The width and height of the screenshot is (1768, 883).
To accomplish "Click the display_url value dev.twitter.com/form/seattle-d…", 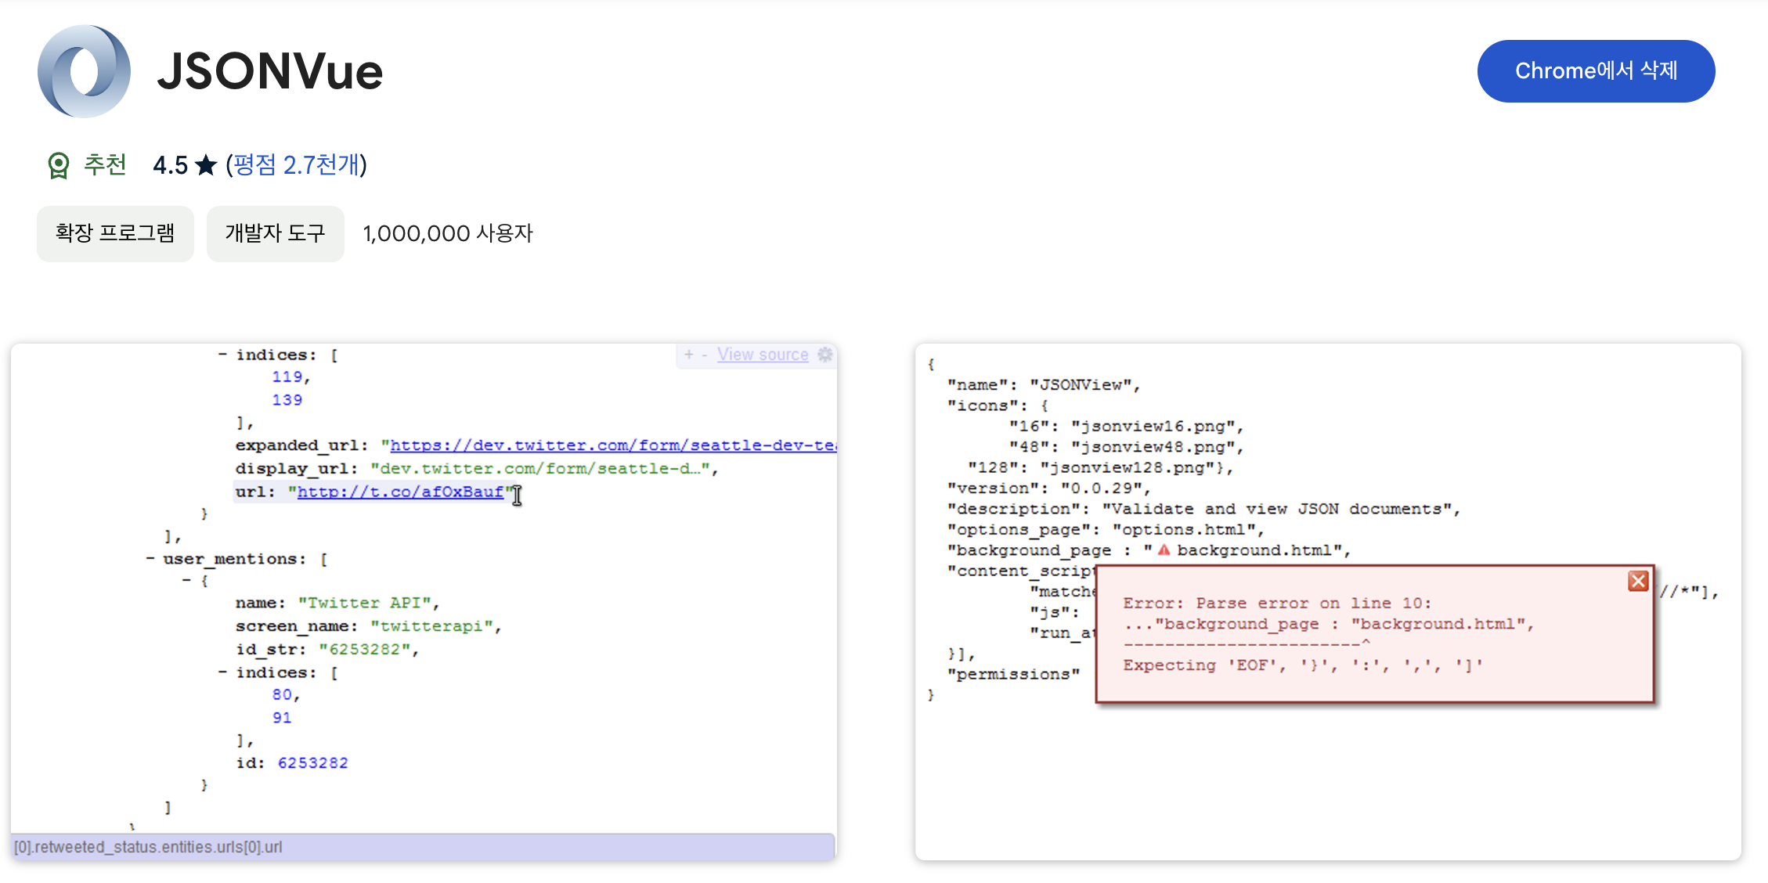I will [x=539, y=468].
